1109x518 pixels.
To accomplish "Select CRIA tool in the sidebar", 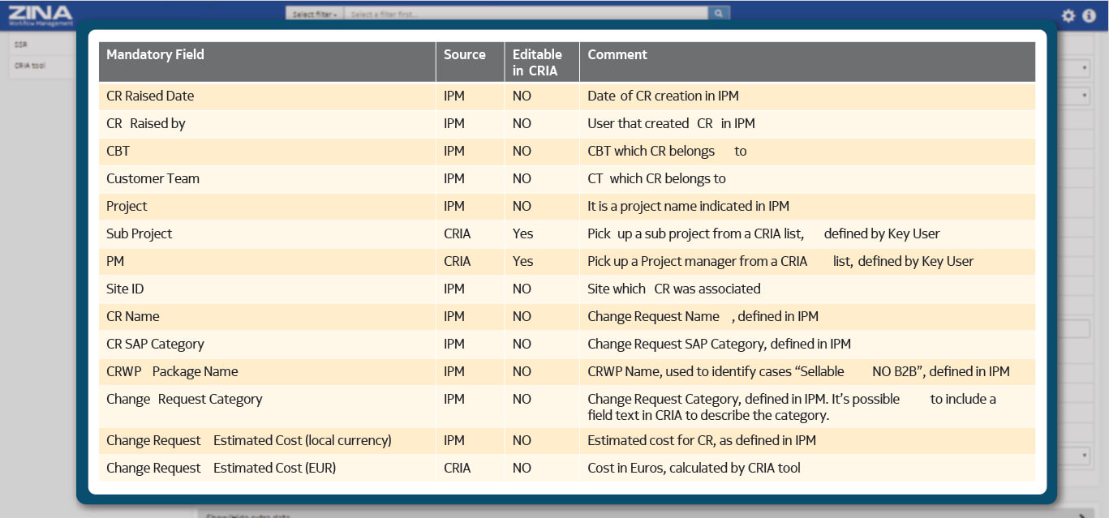I will coord(30,66).
